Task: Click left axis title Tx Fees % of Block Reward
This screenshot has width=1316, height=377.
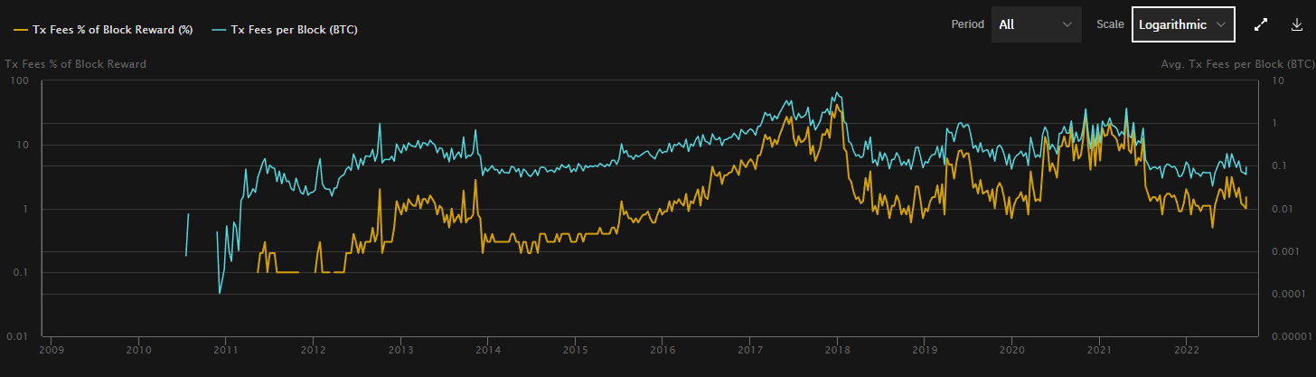Action: tap(76, 64)
